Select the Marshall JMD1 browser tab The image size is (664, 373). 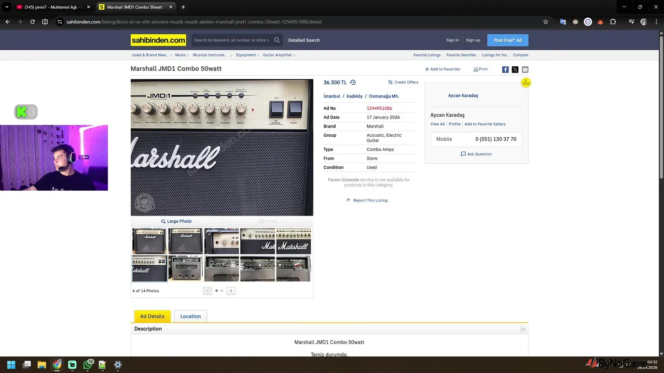(135, 7)
